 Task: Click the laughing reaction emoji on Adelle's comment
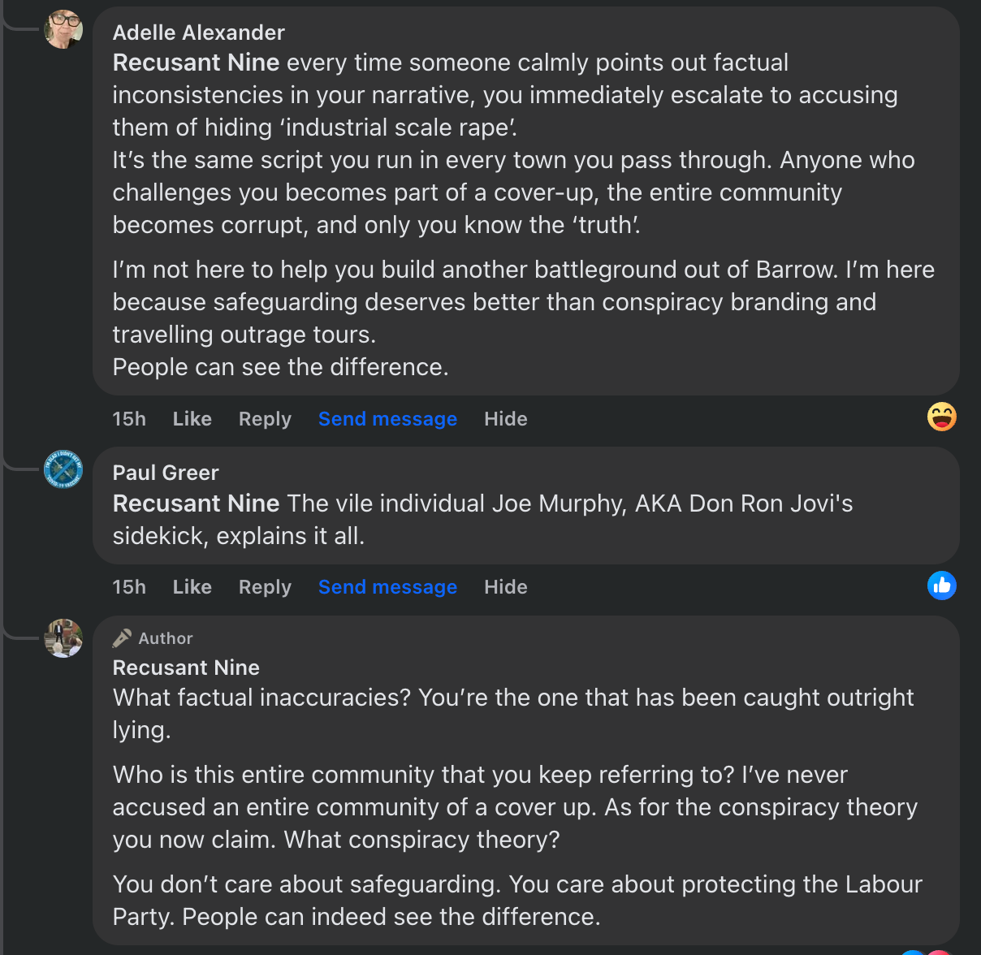coord(942,417)
